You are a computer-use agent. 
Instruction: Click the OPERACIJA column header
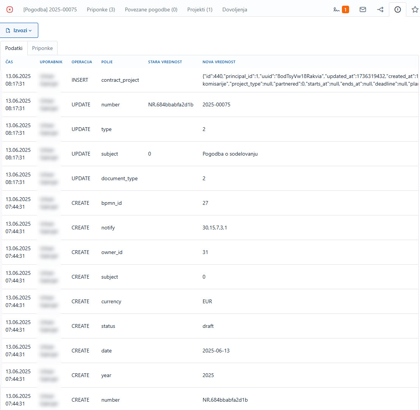click(81, 62)
